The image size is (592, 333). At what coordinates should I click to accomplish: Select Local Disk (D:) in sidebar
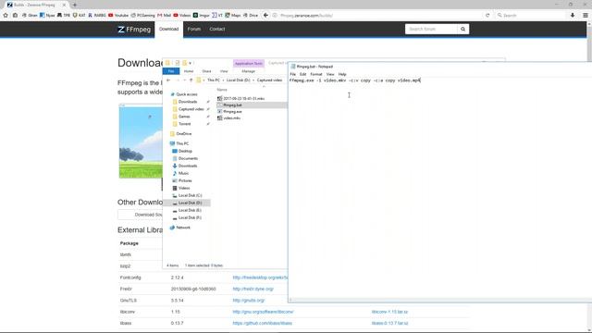187,203
